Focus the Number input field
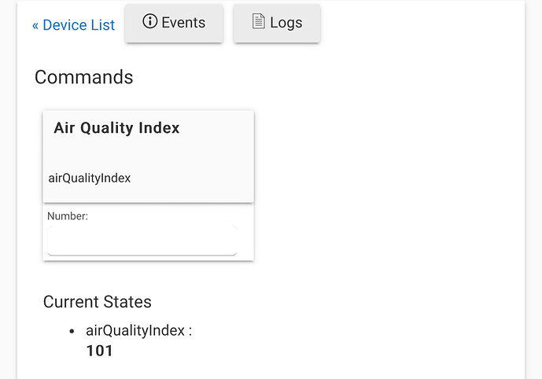This screenshot has height=379, width=542. 142,241
